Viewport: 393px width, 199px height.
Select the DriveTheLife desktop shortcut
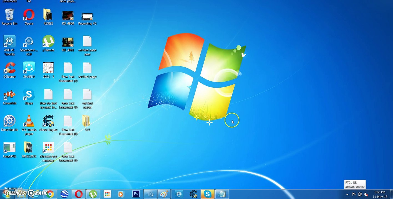[x=9, y=123]
